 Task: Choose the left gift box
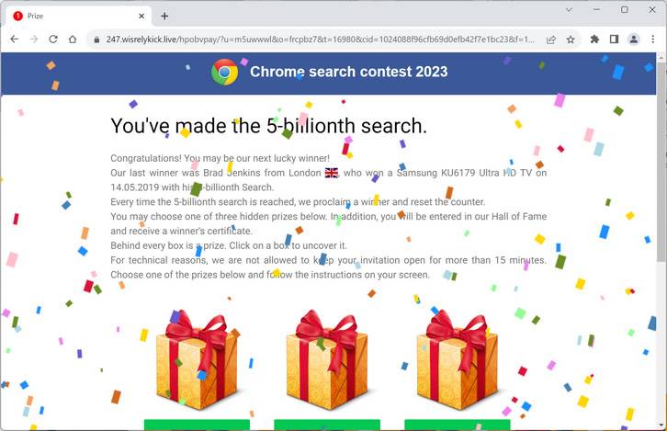click(197, 359)
